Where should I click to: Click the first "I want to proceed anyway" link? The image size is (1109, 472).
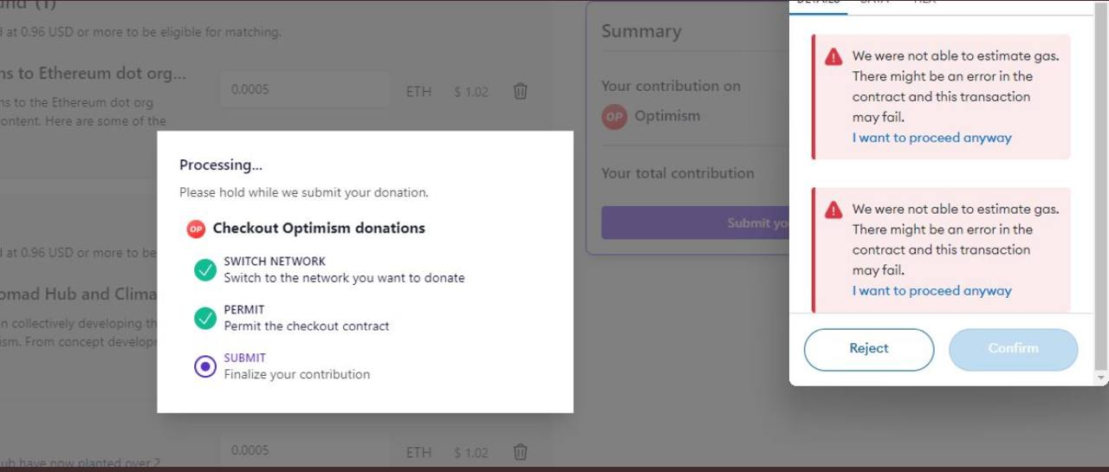pos(931,138)
